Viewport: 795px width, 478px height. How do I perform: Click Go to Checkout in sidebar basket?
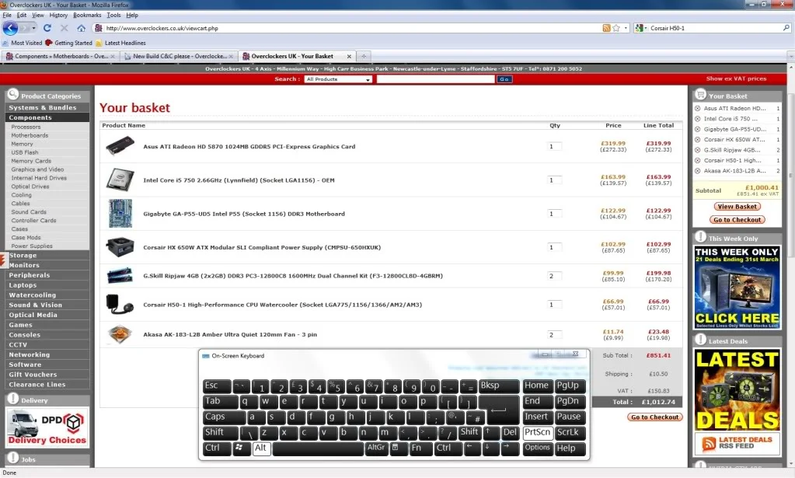[737, 219]
